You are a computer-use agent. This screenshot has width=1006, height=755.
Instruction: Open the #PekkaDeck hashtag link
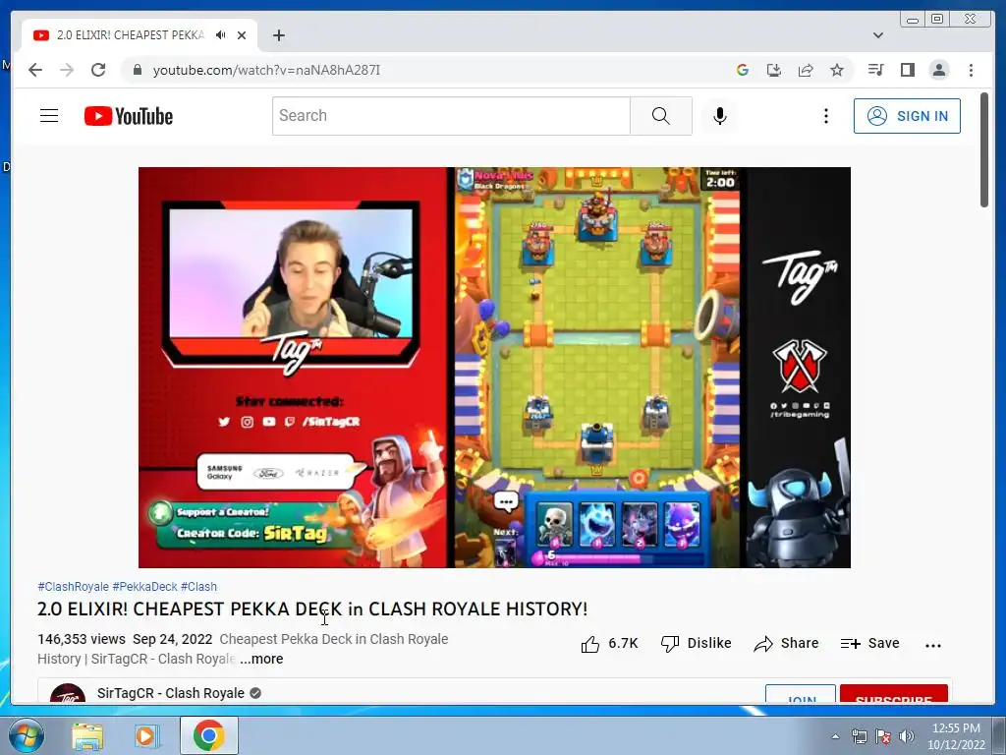click(x=144, y=586)
